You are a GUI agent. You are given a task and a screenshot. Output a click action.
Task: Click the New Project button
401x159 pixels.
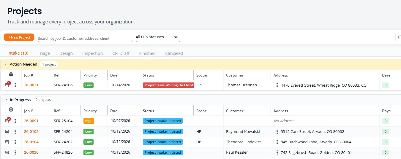(19, 37)
